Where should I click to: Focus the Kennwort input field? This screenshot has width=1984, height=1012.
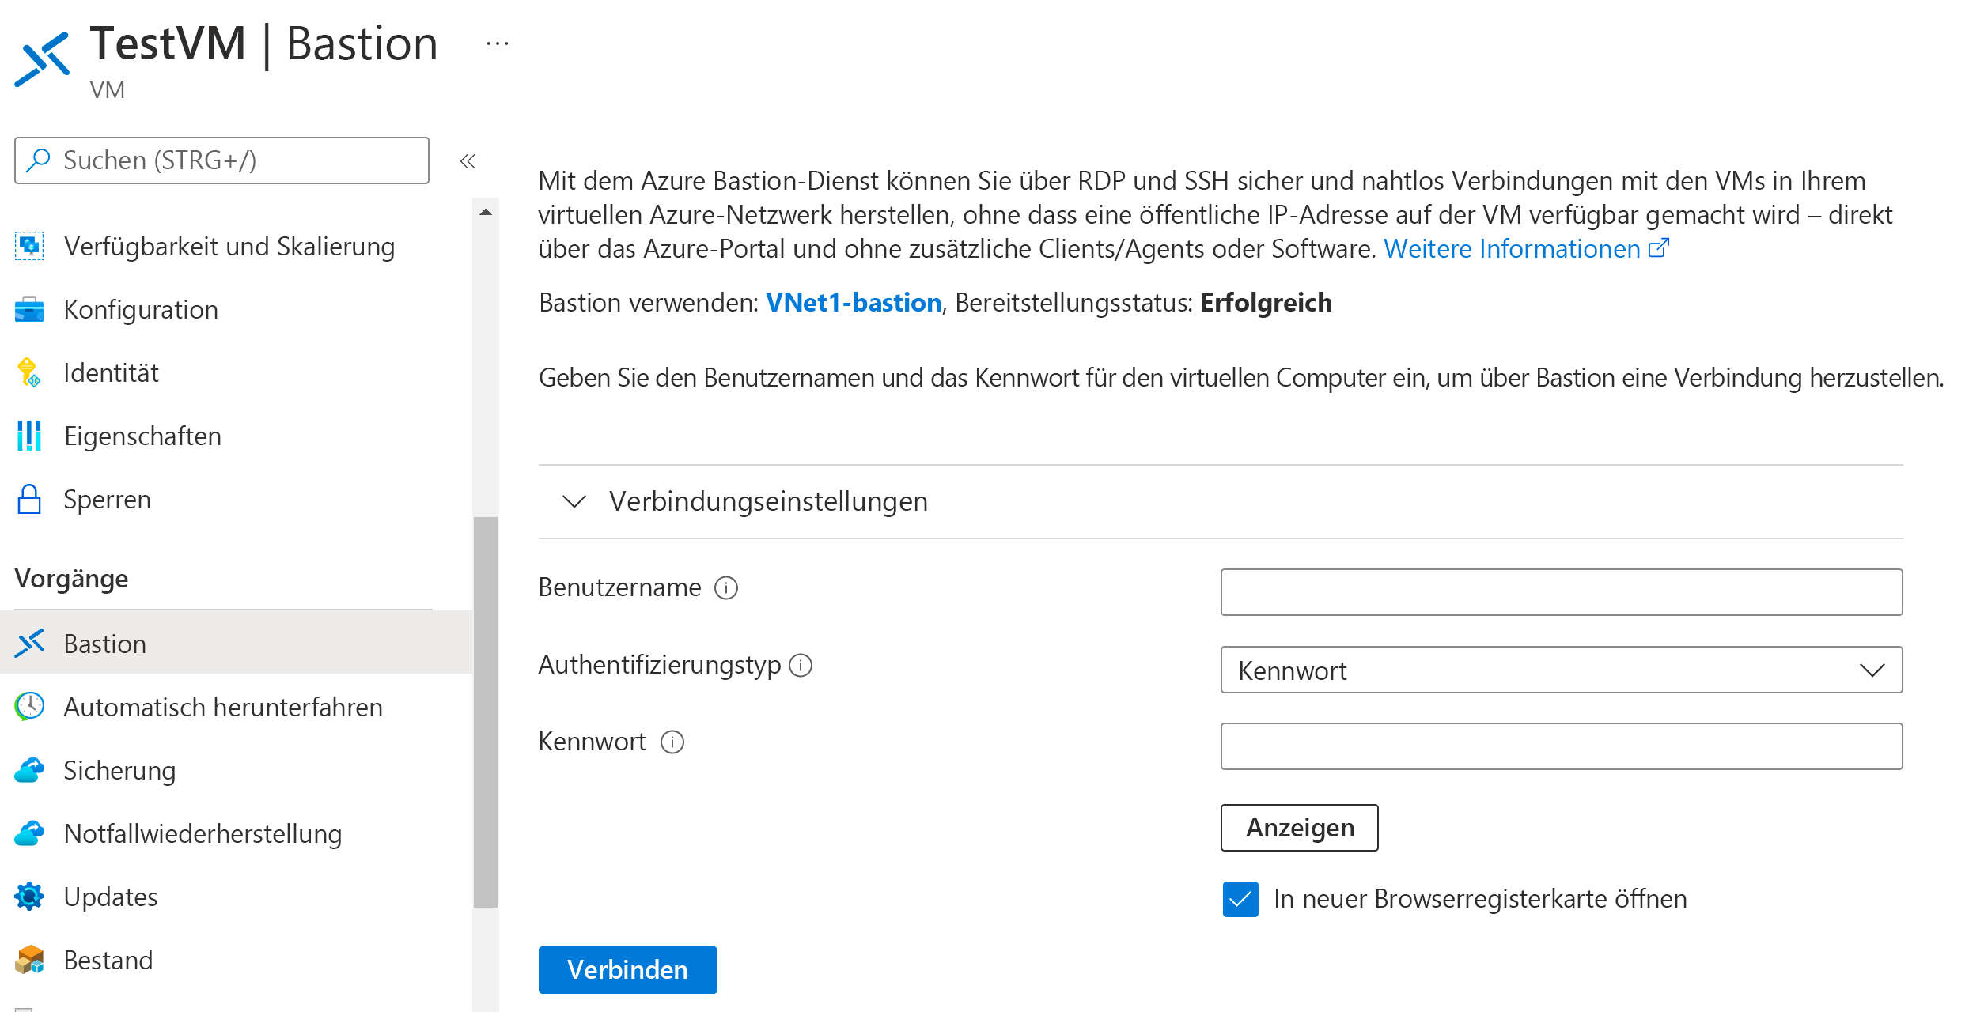pyautogui.click(x=1561, y=746)
